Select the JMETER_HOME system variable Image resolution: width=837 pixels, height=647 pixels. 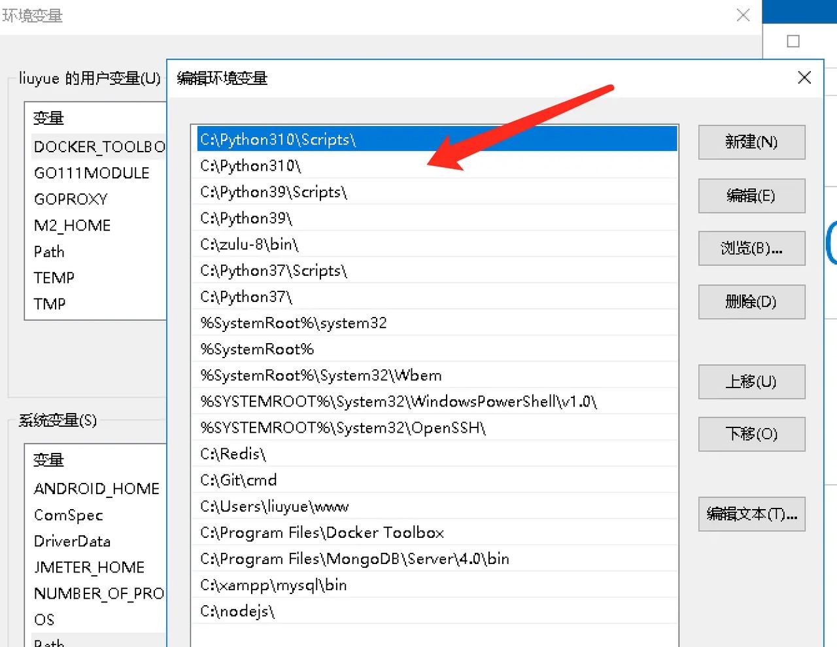coord(90,567)
